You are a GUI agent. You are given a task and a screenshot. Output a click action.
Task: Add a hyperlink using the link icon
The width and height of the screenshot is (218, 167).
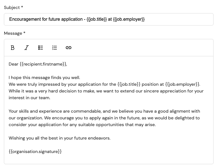click(69, 48)
